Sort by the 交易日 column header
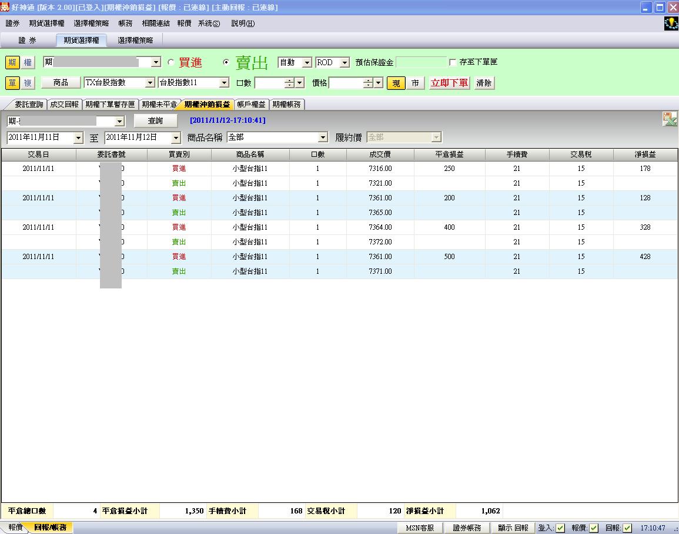The image size is (679, 534). tap(39, 155)
